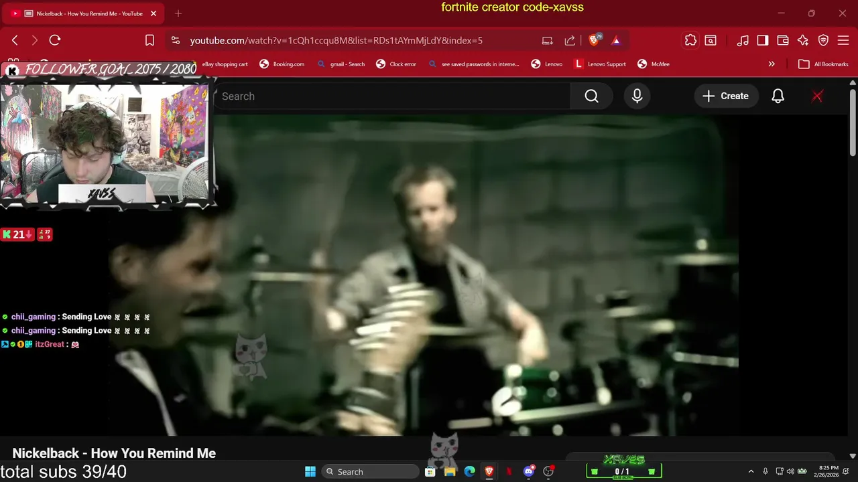Click the YouTube Search box

point(392,96)
